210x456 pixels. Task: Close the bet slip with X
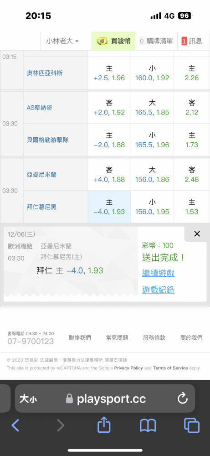197,234
